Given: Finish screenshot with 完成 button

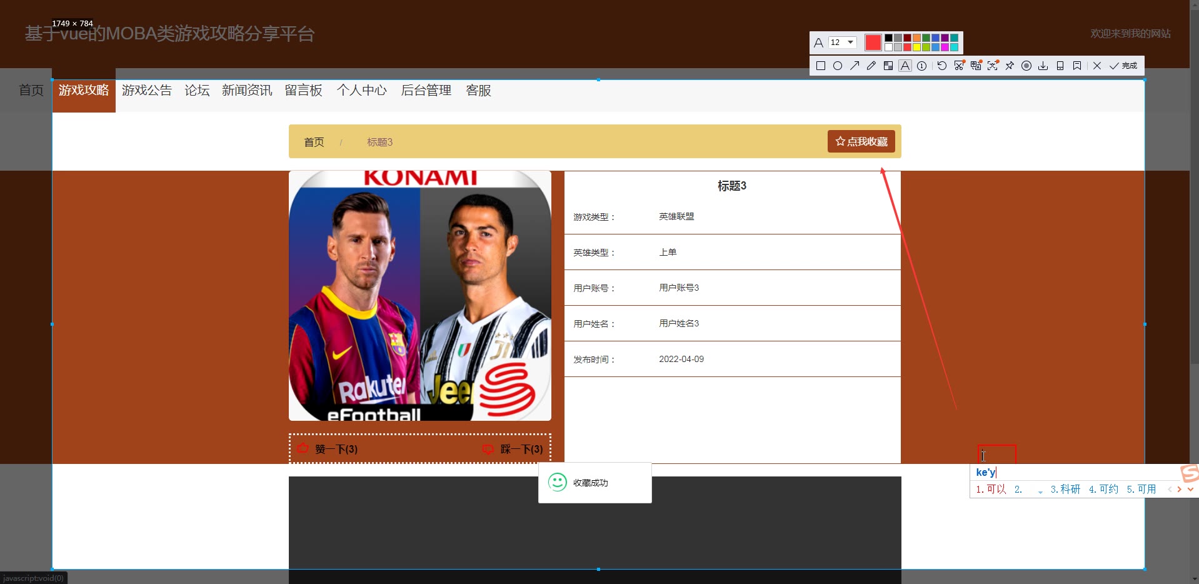Looking at the screenshot, I should pyautogui.click(x=1123, y=66).
